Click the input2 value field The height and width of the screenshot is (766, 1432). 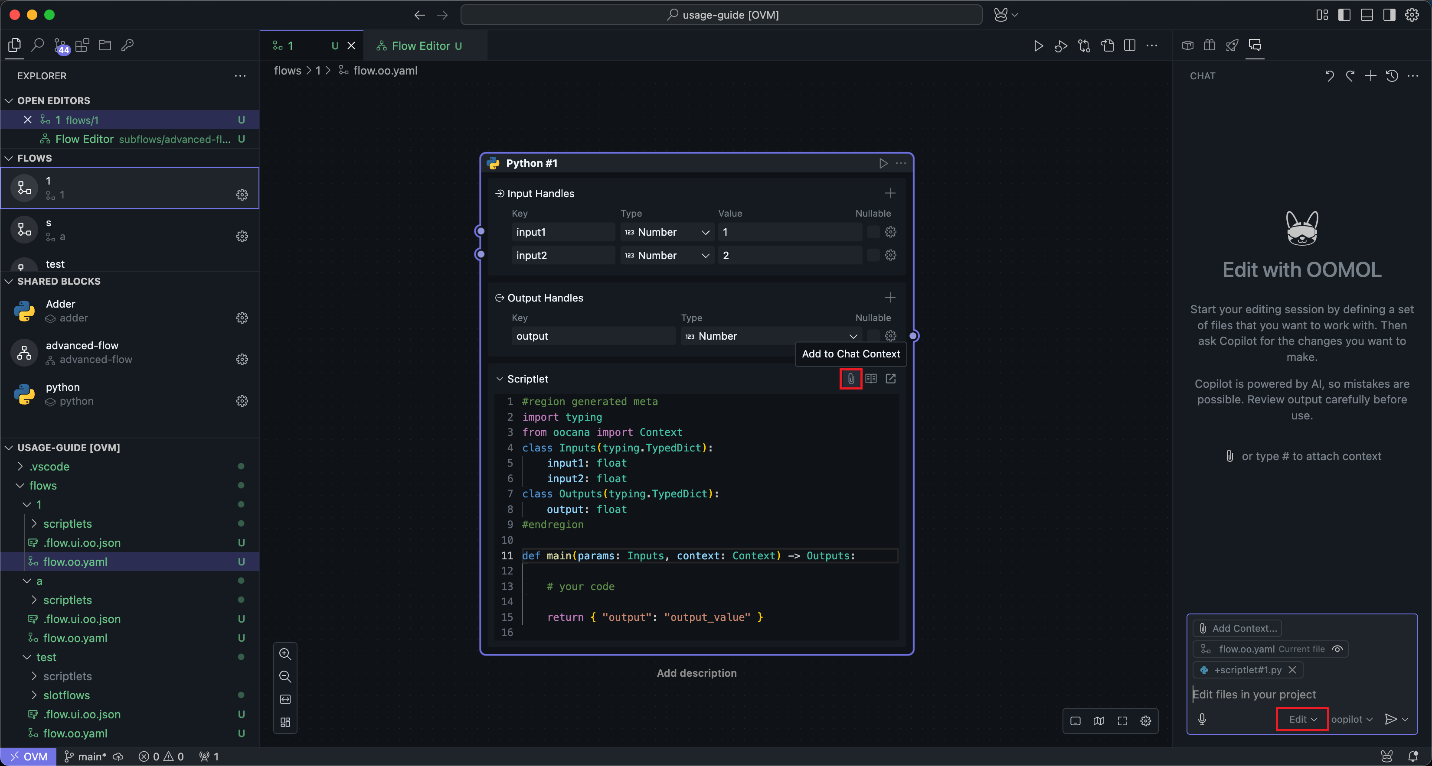(x=789, y=256)
